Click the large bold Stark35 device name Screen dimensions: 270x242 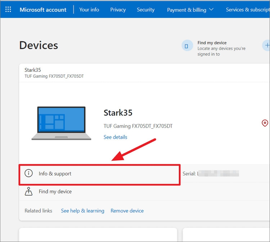(x=118, y=113)
